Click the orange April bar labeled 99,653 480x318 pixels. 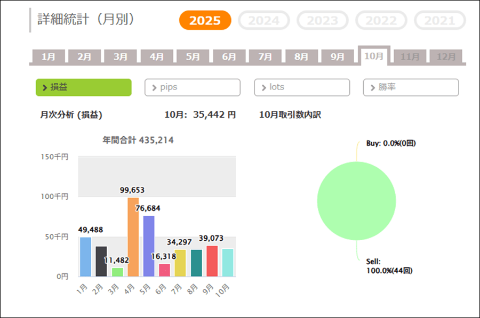coord(133,237)
